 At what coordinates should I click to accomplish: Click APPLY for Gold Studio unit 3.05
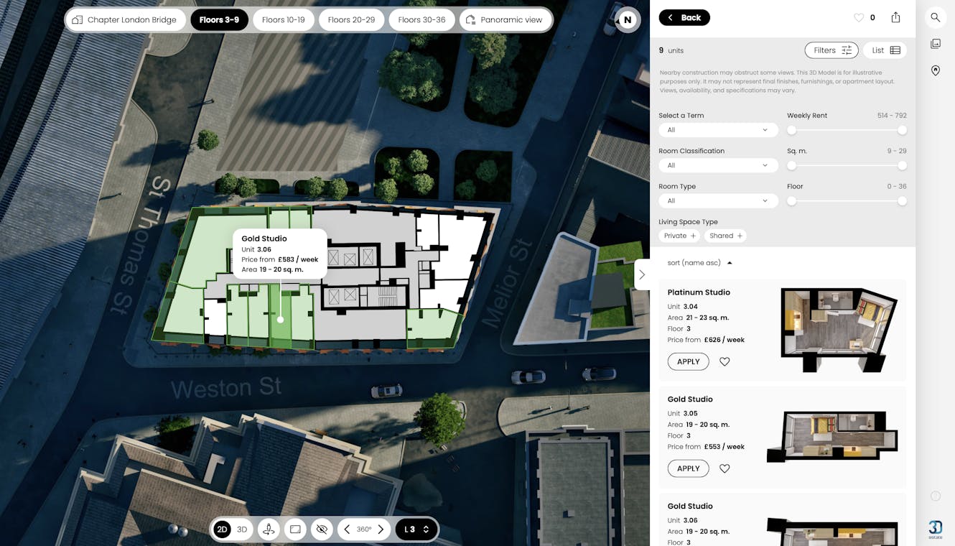pos(688,468)
